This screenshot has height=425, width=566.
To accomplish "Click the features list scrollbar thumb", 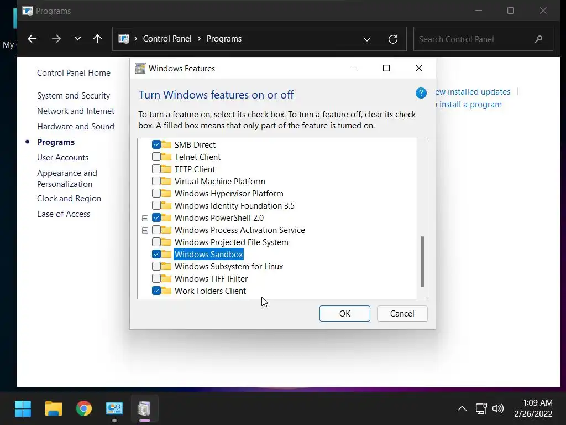I will click(x=422, y=262).
